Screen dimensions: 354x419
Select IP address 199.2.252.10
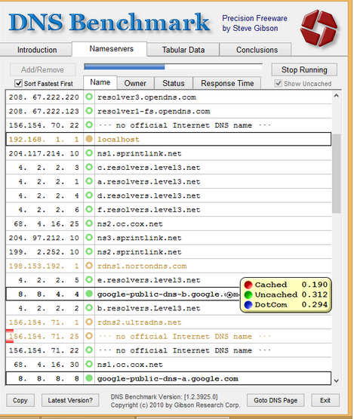[44, 252]
